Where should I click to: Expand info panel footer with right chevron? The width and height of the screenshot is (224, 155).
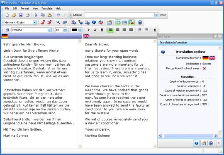[219, 143]
